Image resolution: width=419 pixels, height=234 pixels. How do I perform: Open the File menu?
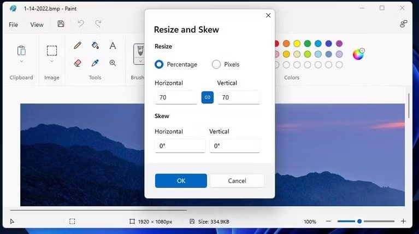(x=13, y=25)
